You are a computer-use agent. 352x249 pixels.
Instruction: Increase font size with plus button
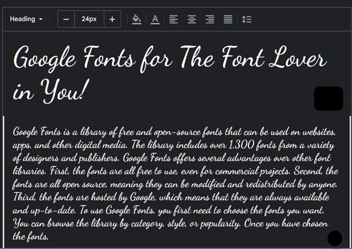click(x=112, y=19)
